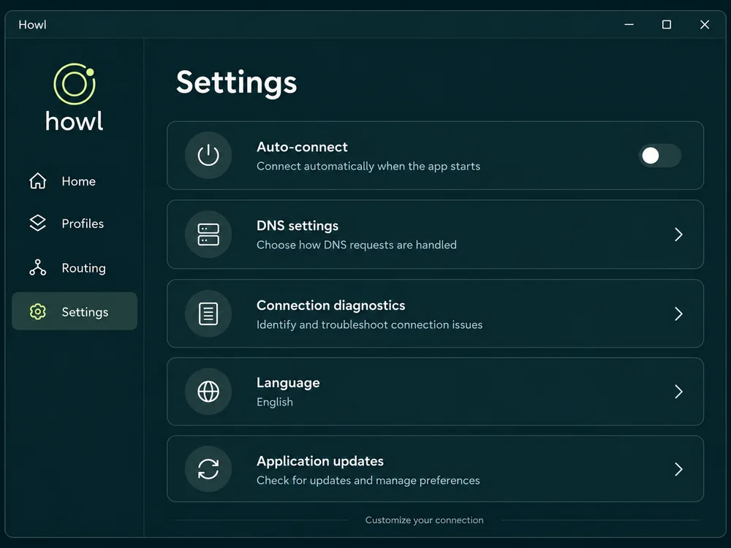Click the Routing branch icon
731x548 pixels.
pyautogui.click(x=38, y=267)
